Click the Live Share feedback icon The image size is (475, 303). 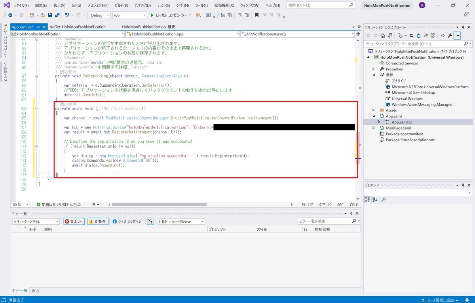click(466, 15)
